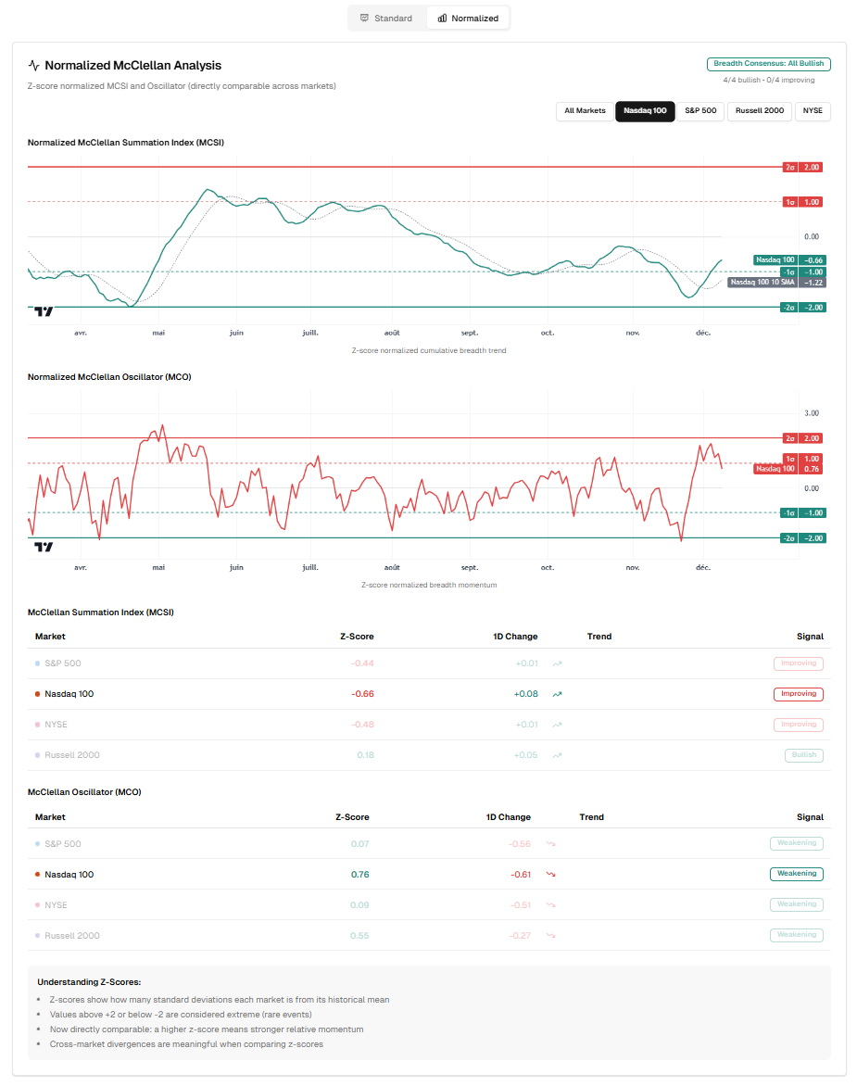857x1086 pixels.
Task: Click the Normalized tab's bar chart icon
Action: pyautogui.click(x=442, y=18)
